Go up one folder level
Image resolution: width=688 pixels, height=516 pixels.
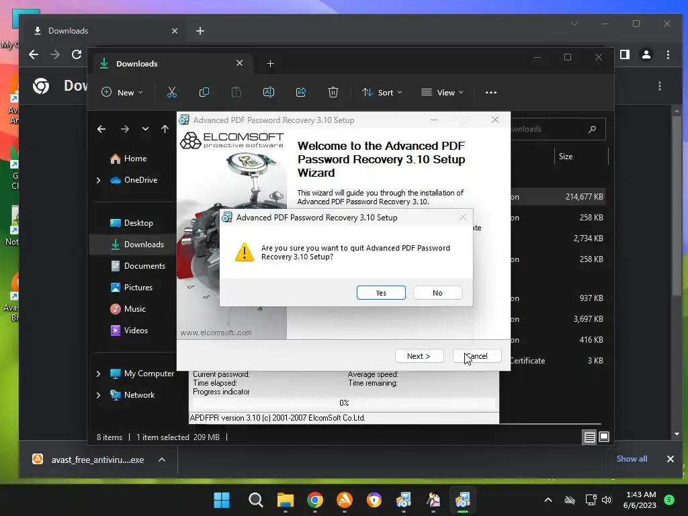[x=165, y=129]
